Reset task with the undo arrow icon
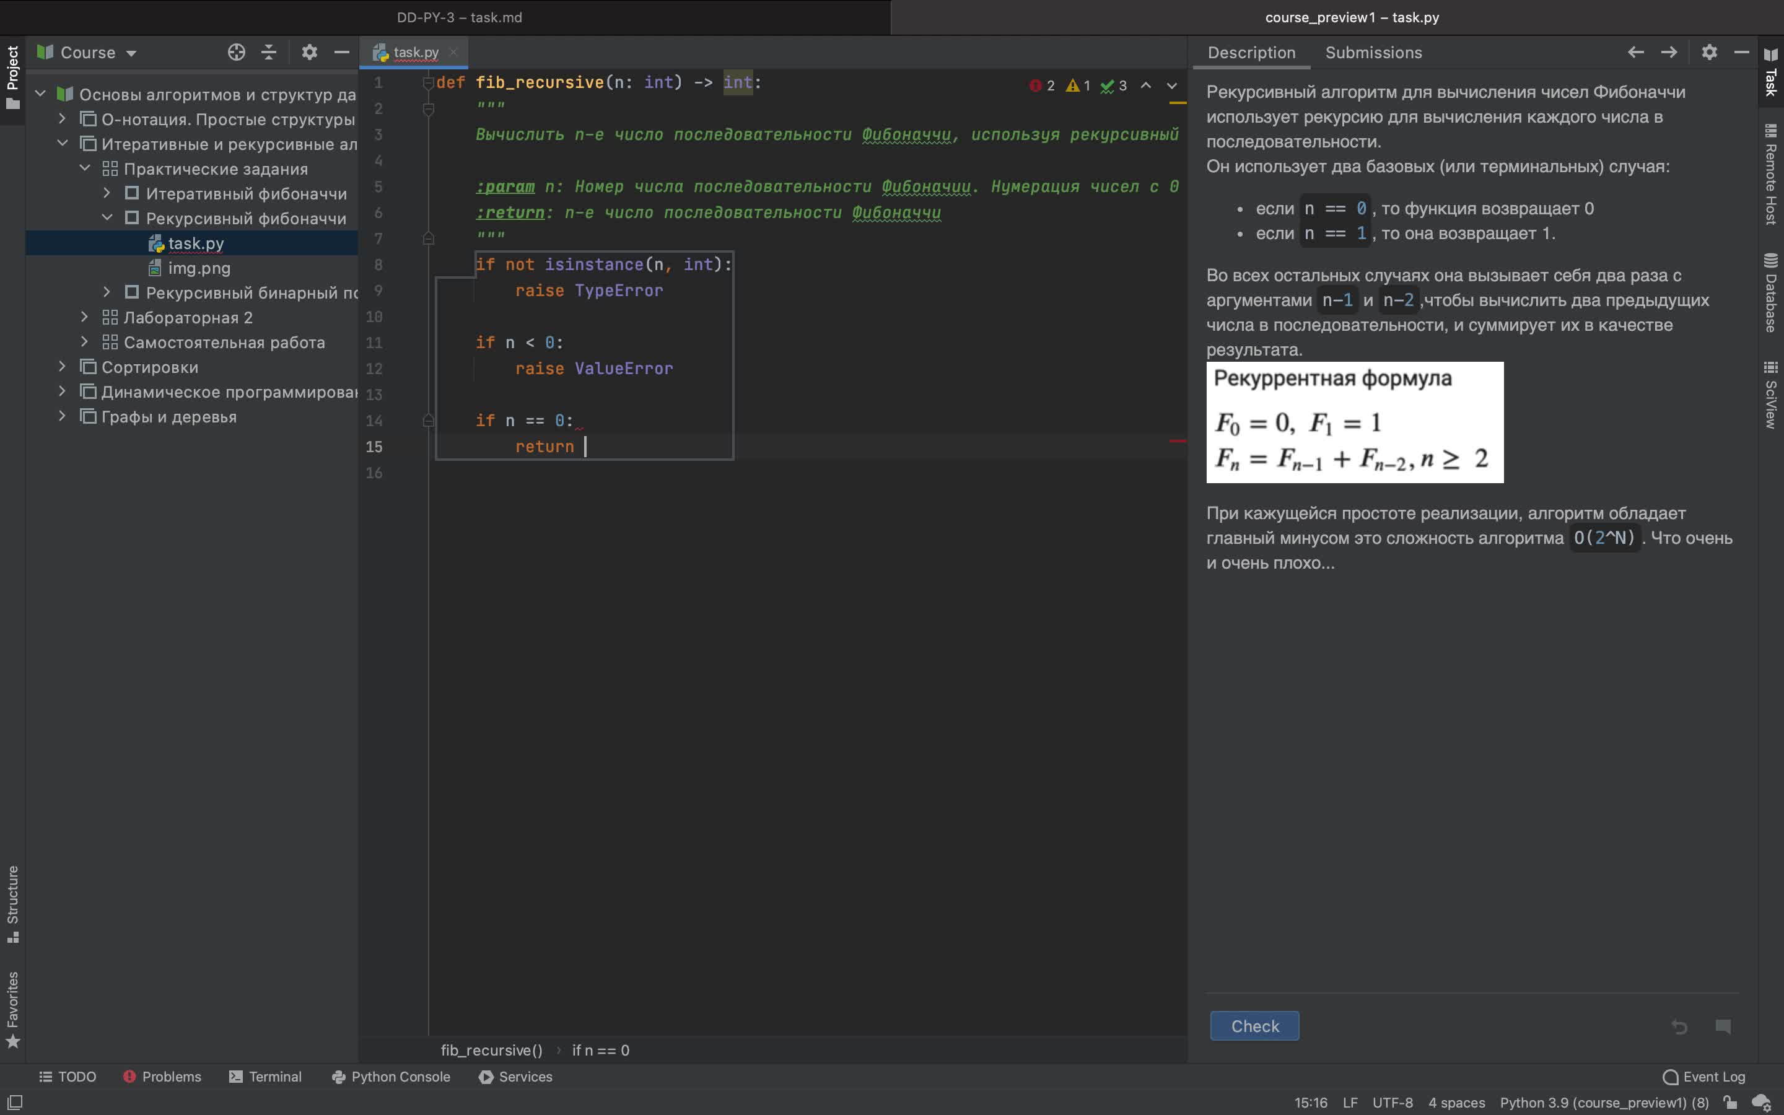 (x=1679, y=1026)
